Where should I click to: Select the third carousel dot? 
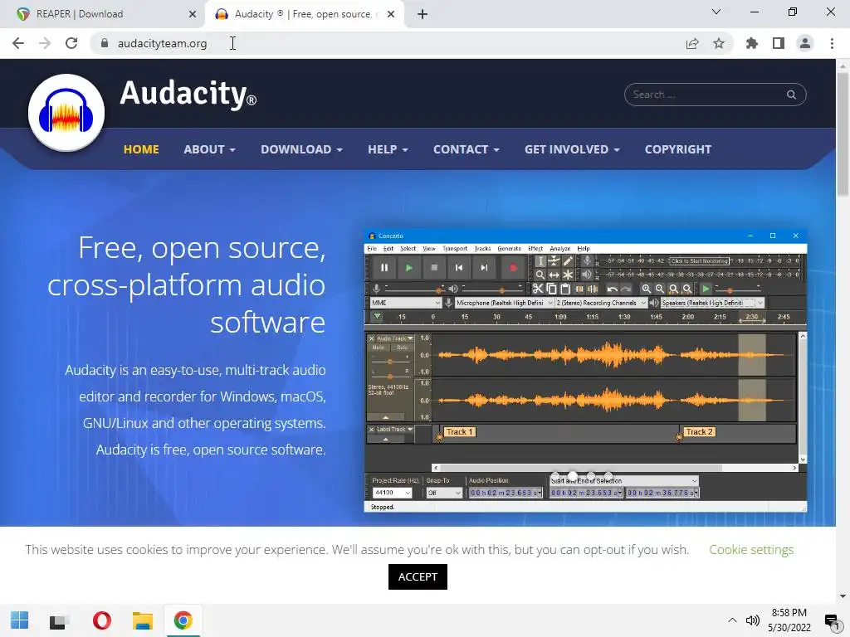pyautogui.click(x=591, y=476)
